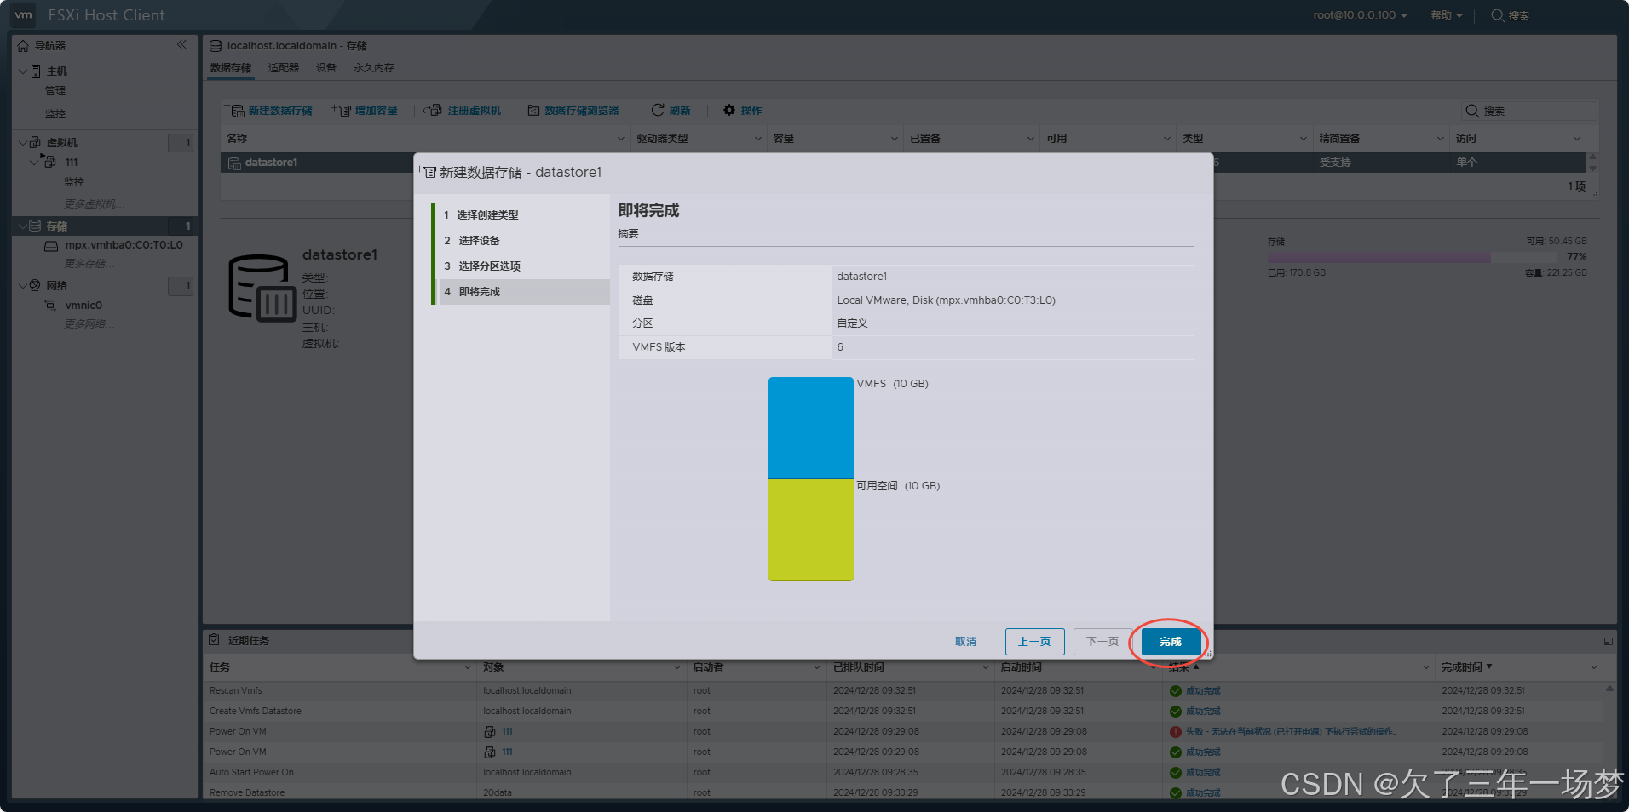Select wizard step 4 Ready to complete
Screen dimensions: 1629x812
[522, 292]
